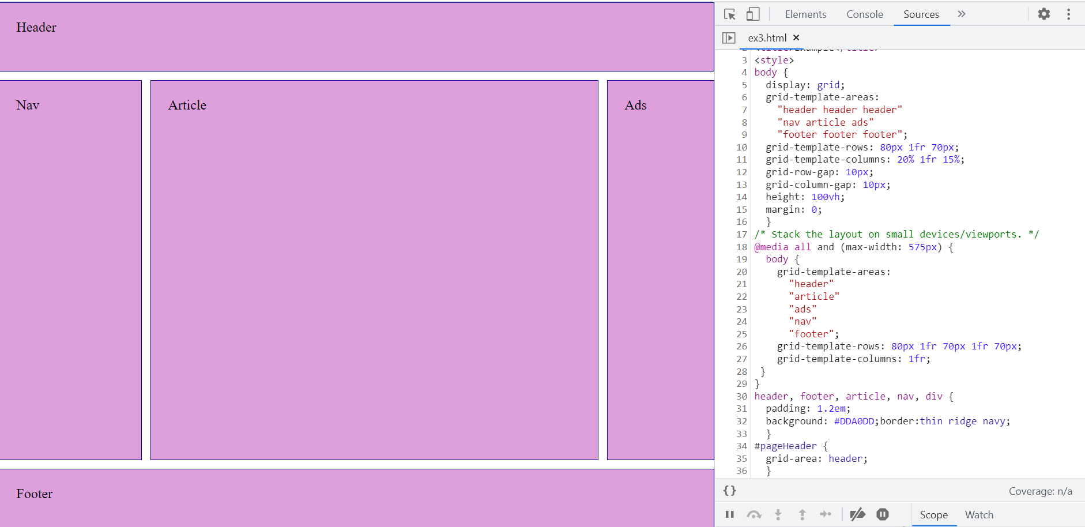1085x527 pixels.
Task: Open the DevTools three-dot customize menu
Action: [x=1068, y=14]
